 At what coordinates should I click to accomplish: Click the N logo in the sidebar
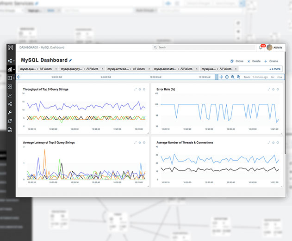click(11, 48)
